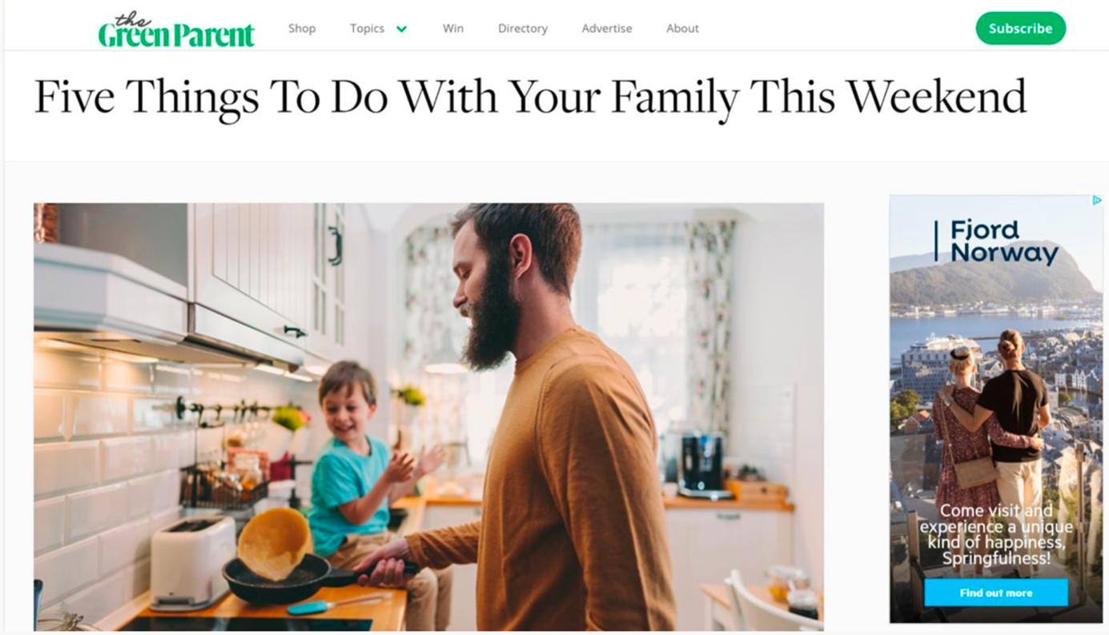This screenshot has height=635, width=1109.
Task: Click the white toaster in the photo
Action: tap(193, 562)
